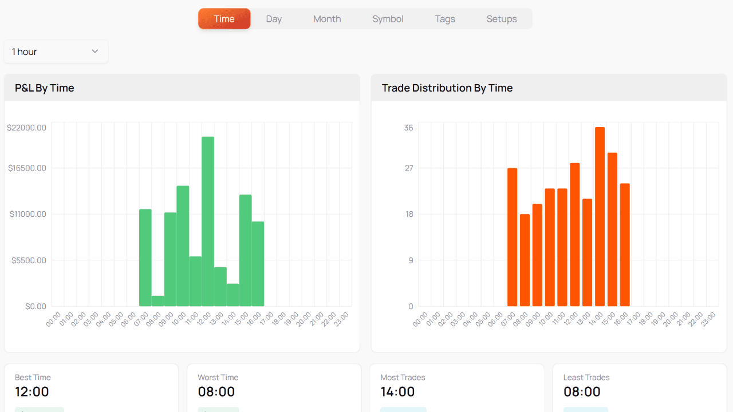This screenshot has width=733, height=412.
Task: Switch to the Day tab
Action: pos(274,19)
